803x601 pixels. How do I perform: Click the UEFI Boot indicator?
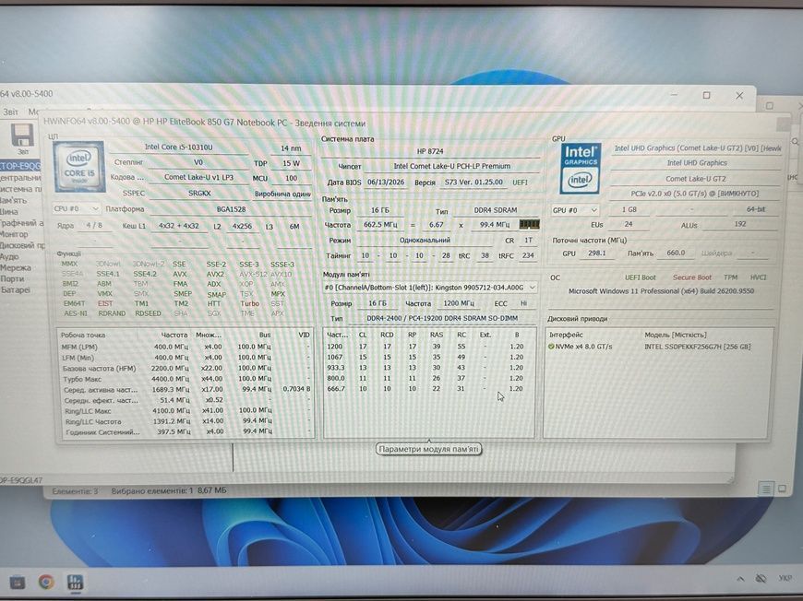click(x=641, y=277)
